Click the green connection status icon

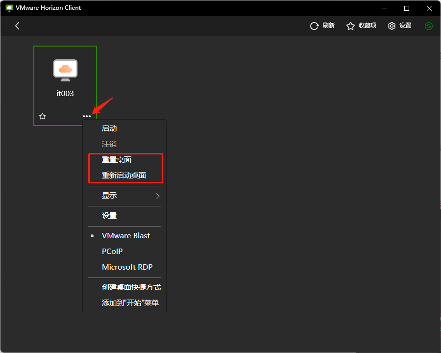429,25
